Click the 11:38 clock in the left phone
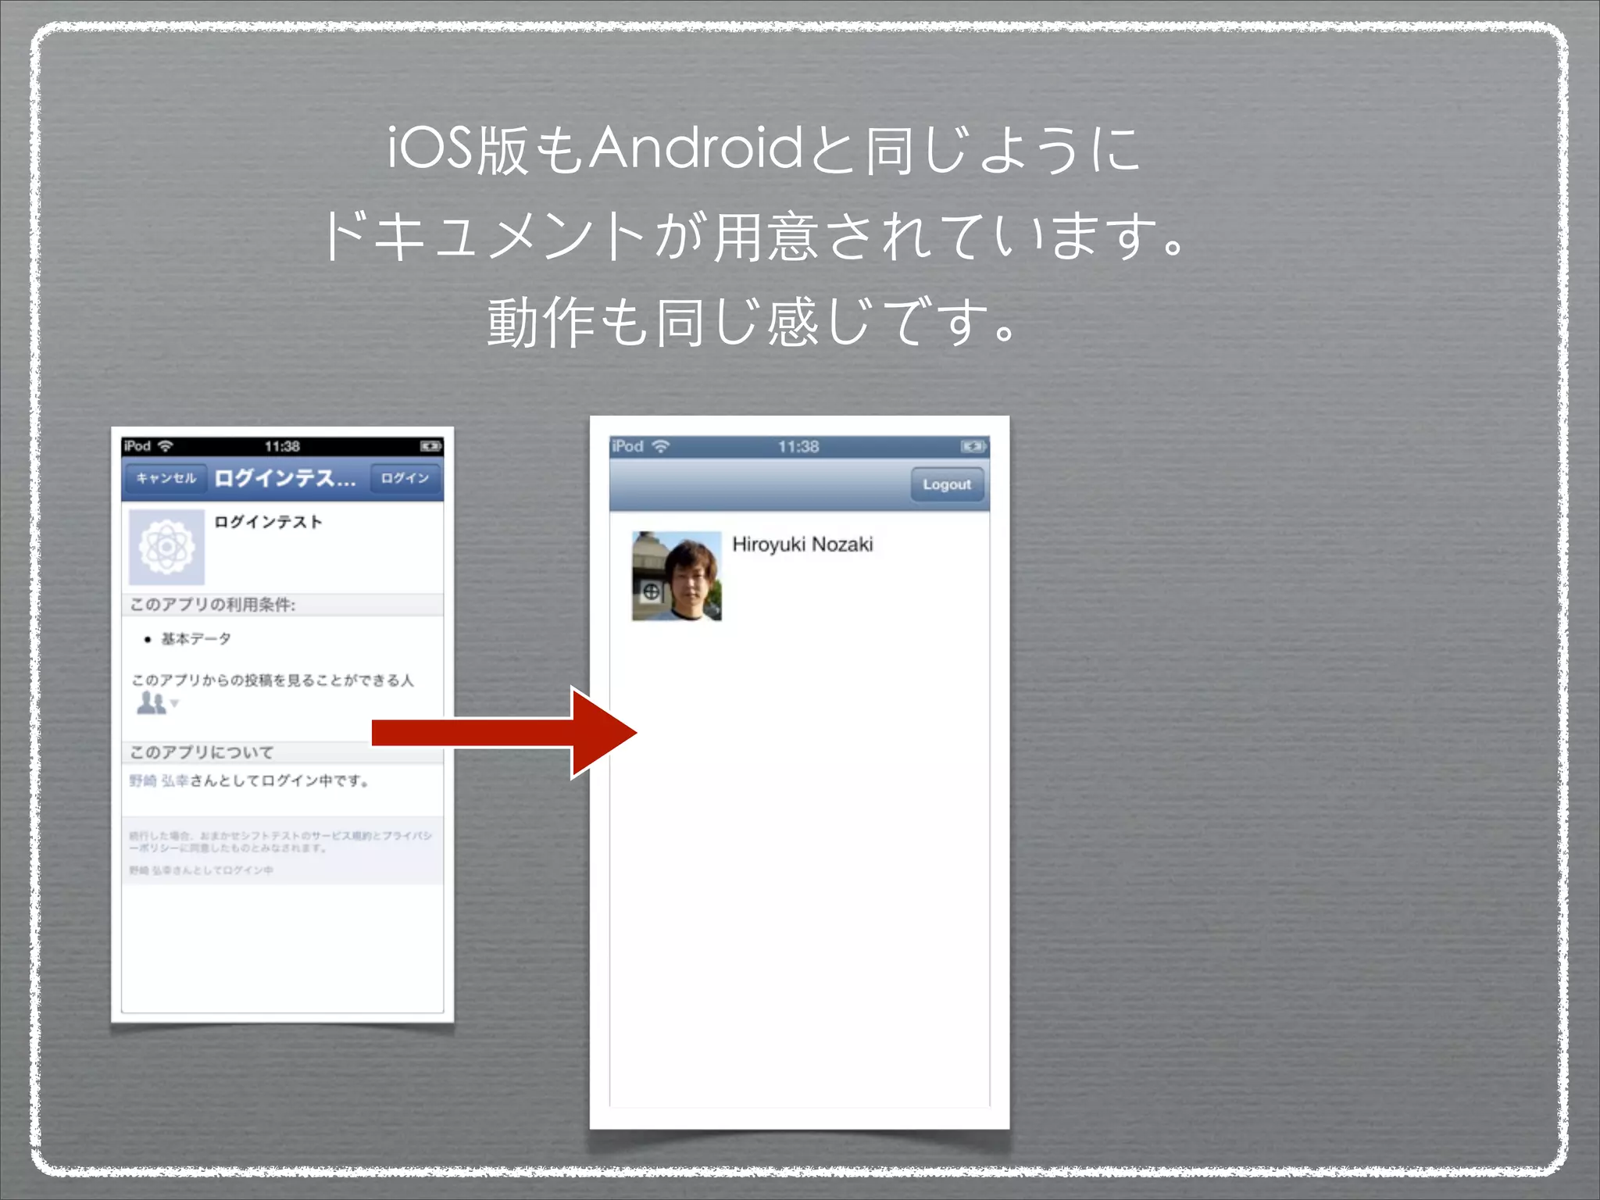1600x1200 pixels. pyautogui.click(x=282, y=446)
